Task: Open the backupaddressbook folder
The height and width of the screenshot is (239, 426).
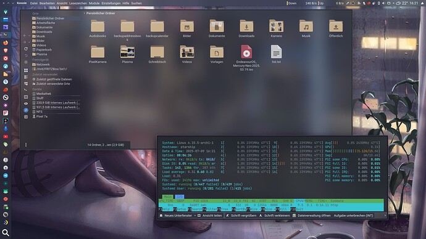Action: tap(127, 30)
